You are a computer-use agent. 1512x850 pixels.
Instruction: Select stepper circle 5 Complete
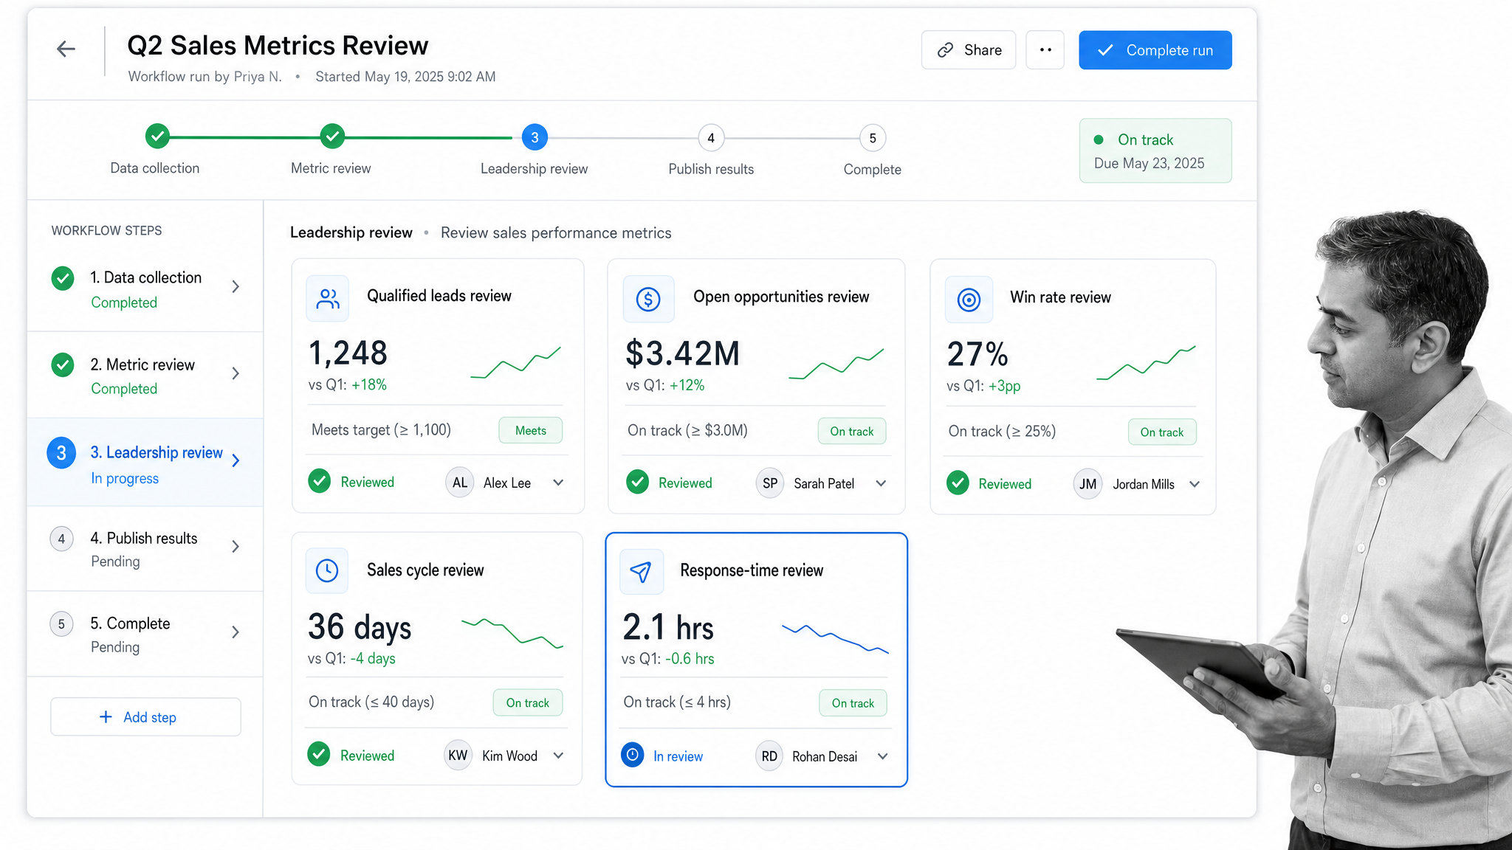tap(873, 138)
